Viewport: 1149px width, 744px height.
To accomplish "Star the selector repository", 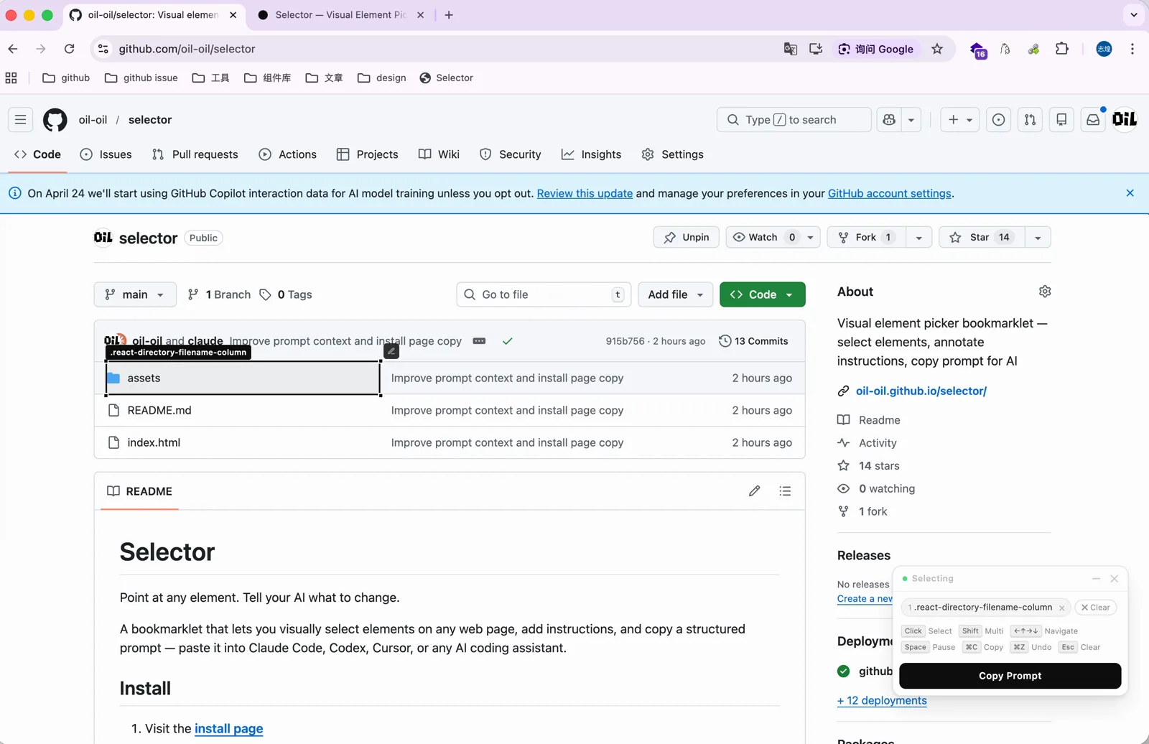I will (x=981, y=238).
